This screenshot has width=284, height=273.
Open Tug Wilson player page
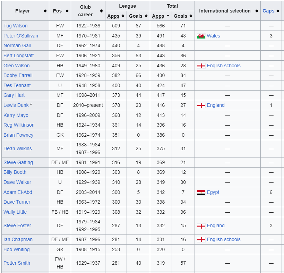(x=16, y=26)
